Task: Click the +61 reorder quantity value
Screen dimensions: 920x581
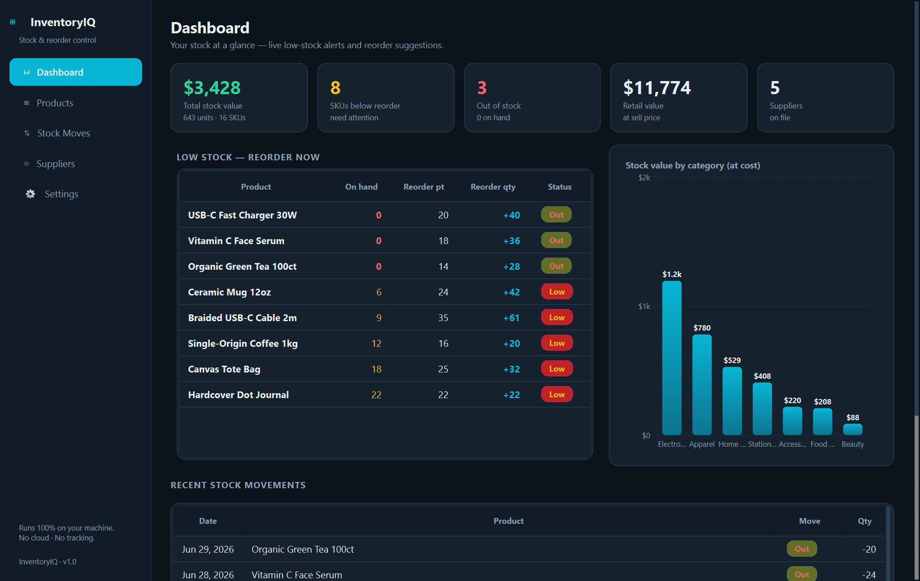Action: (x=511, y=318)
